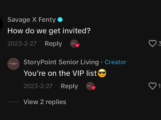Select the 'How do we get invited?' text

point(49,31)
